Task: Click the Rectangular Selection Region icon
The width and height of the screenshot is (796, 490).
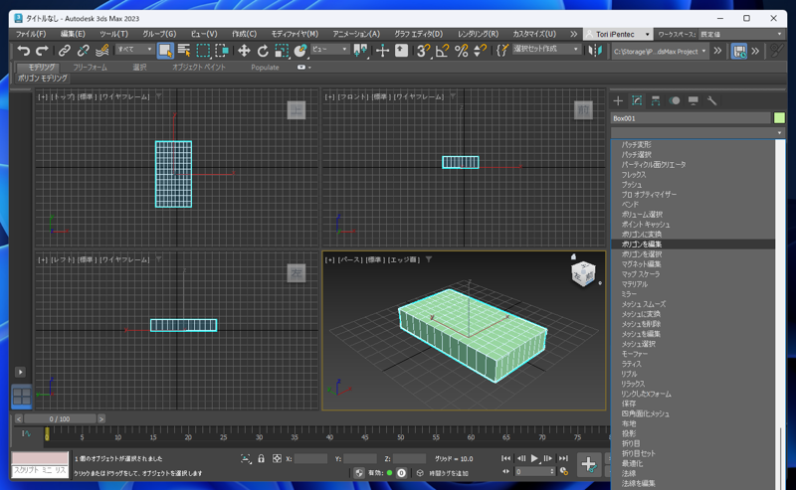Action: tap(203, 51)
